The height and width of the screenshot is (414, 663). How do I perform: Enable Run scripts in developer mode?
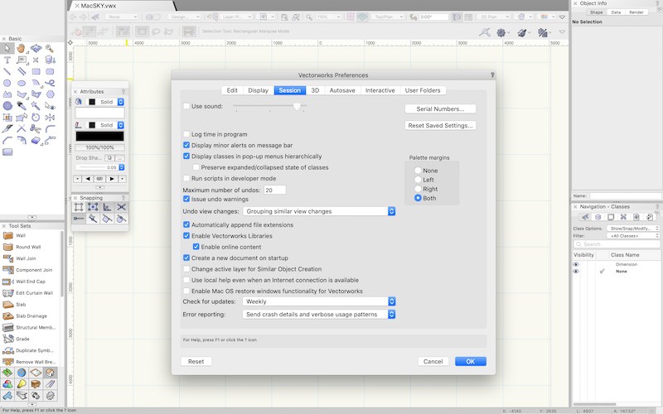click(x=186, y=178)
